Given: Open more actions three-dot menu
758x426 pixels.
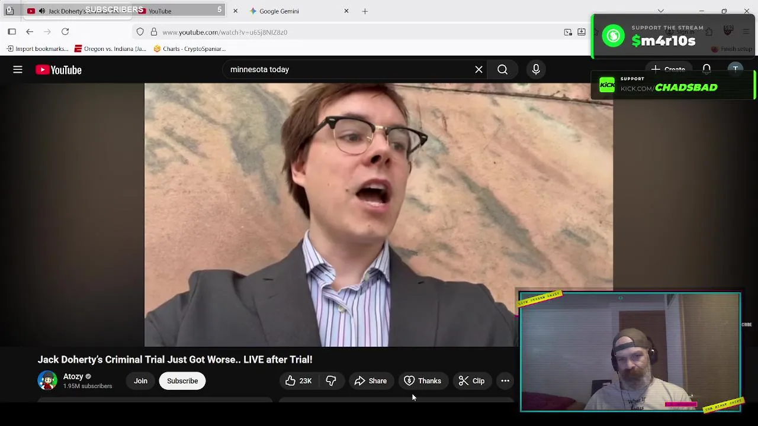Looking at the screenshot, I should click(505, 381).
